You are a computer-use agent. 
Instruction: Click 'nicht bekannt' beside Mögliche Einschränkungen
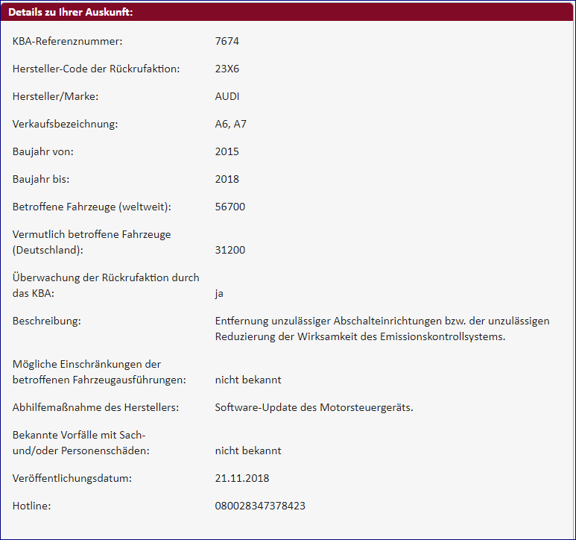point(248,380)
